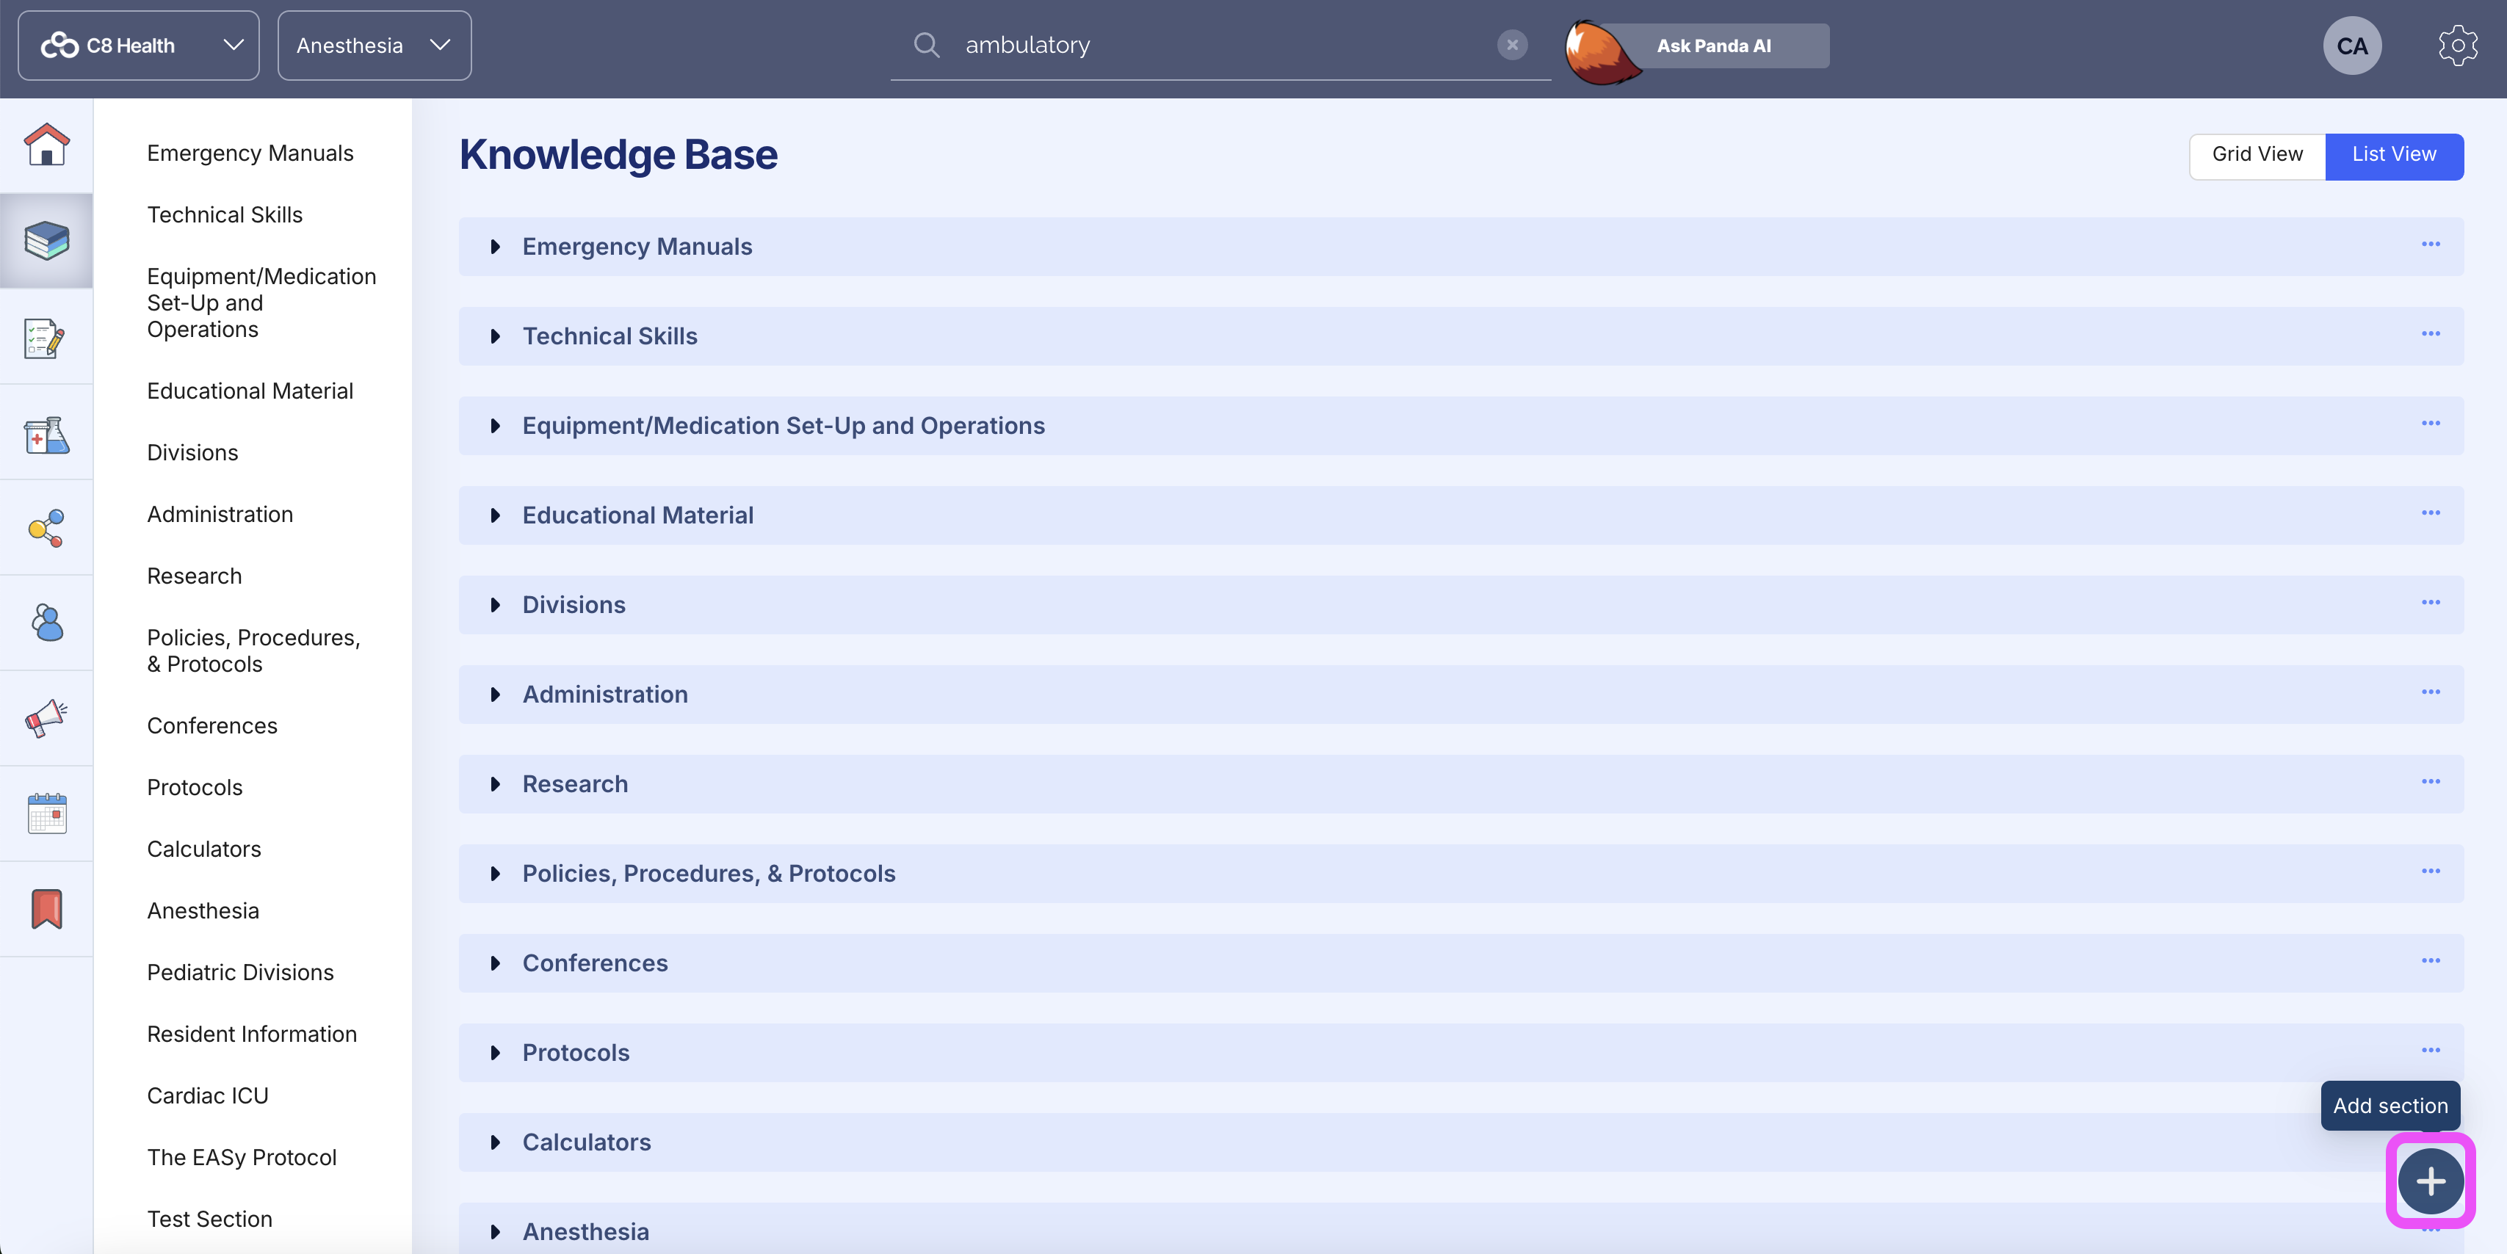Select Resident Information in left navigation

click(252, 1034)
